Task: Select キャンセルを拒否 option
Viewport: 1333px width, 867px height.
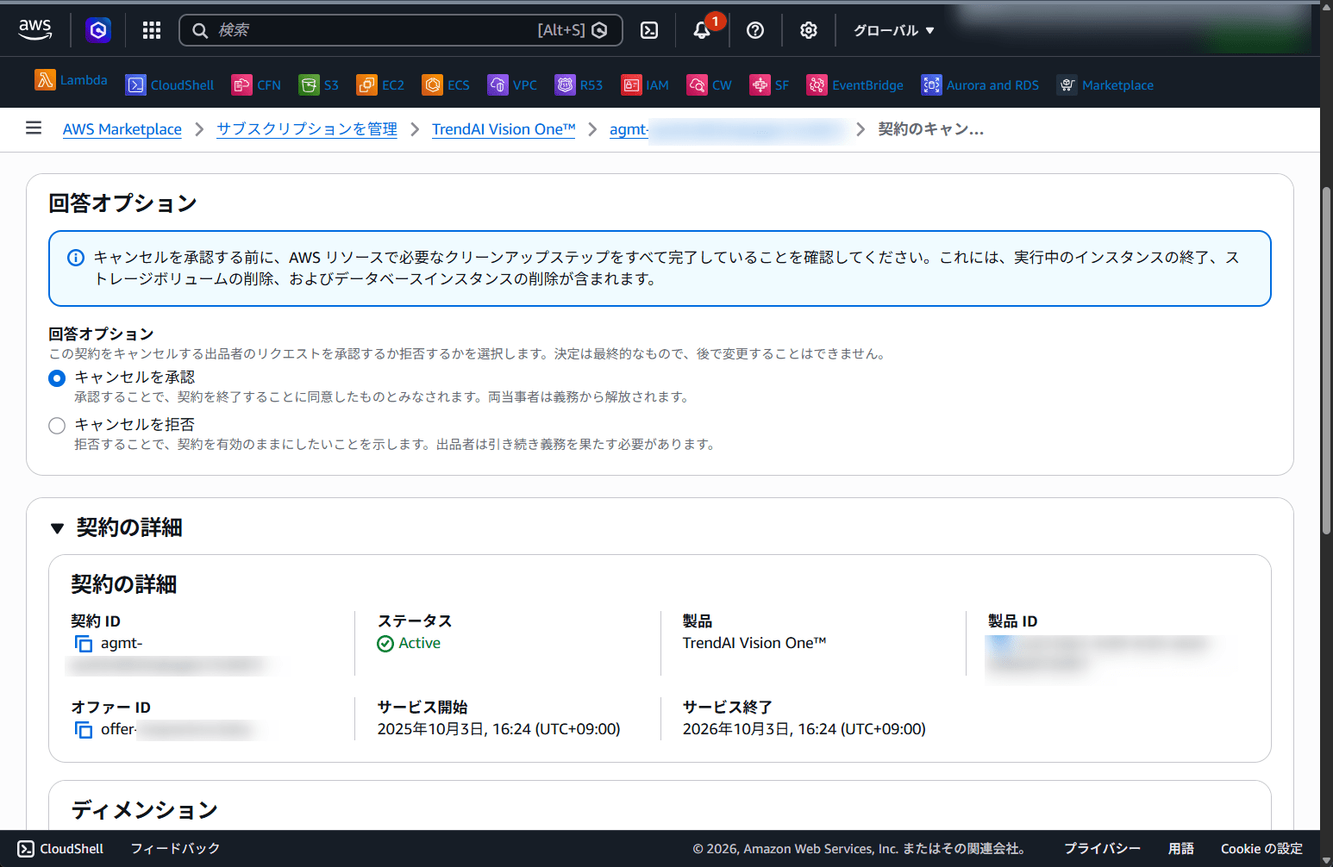Action: pos(57,425)
